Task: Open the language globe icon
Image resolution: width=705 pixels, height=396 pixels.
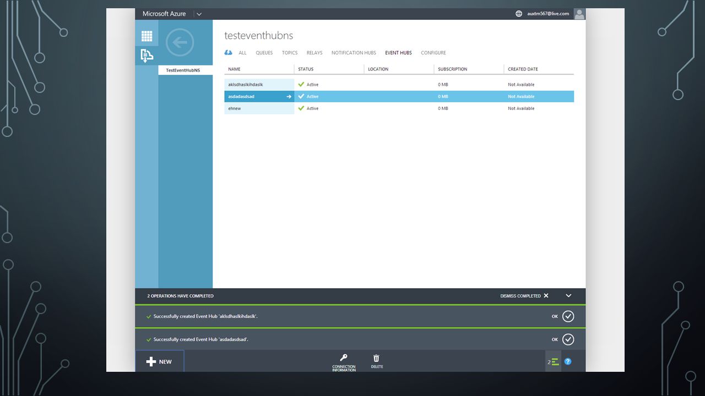Action: point(519,14)
